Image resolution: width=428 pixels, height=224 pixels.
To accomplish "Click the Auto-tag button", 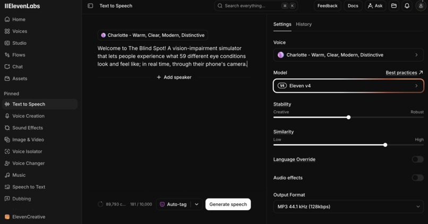I will pos(173,204).
